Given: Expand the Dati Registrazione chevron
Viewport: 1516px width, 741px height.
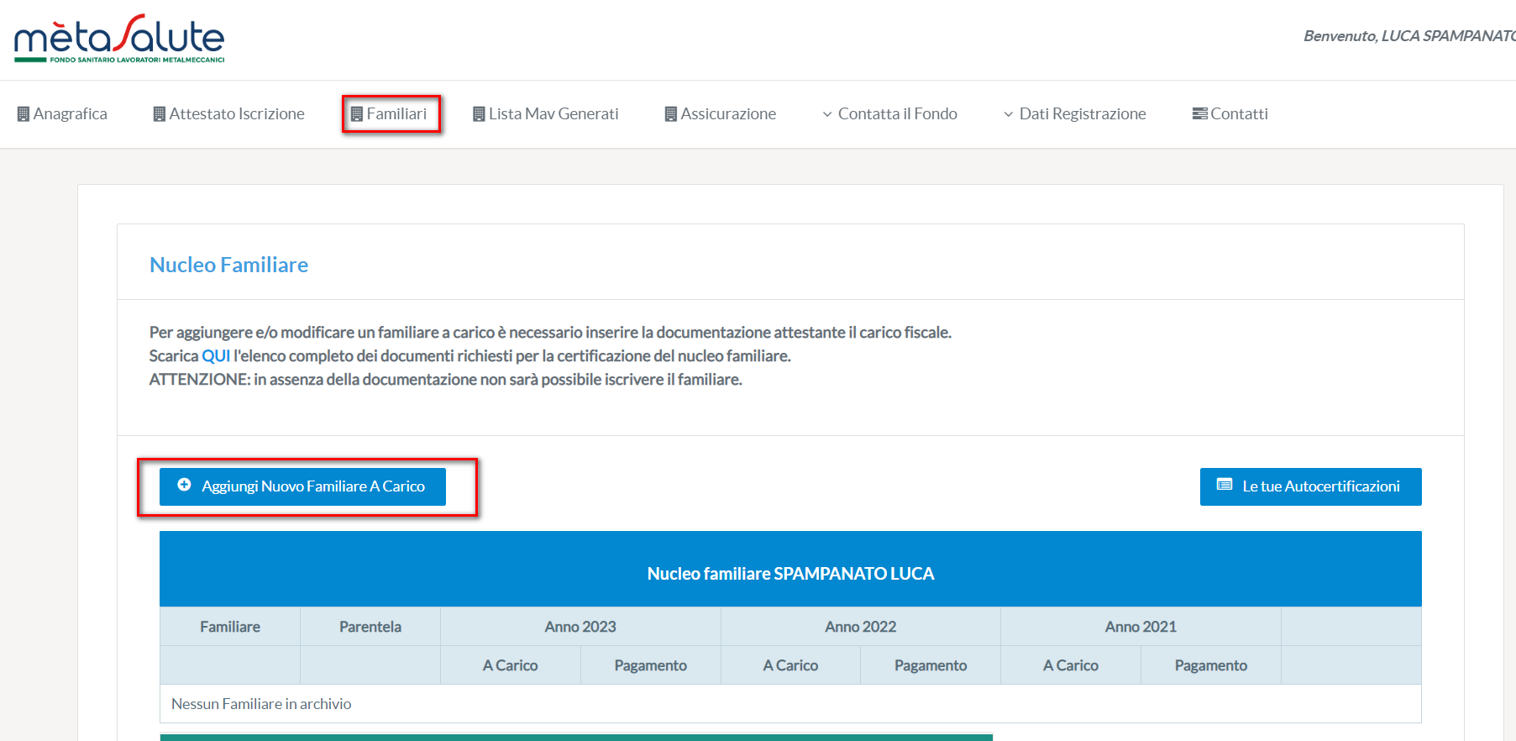Looking at the screenshot, I should pos(1008,114).
